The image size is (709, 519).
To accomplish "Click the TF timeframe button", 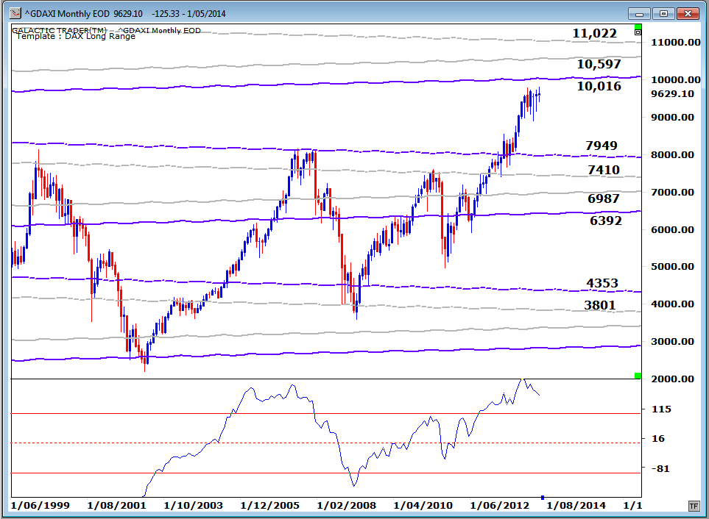I will [694, 506].
